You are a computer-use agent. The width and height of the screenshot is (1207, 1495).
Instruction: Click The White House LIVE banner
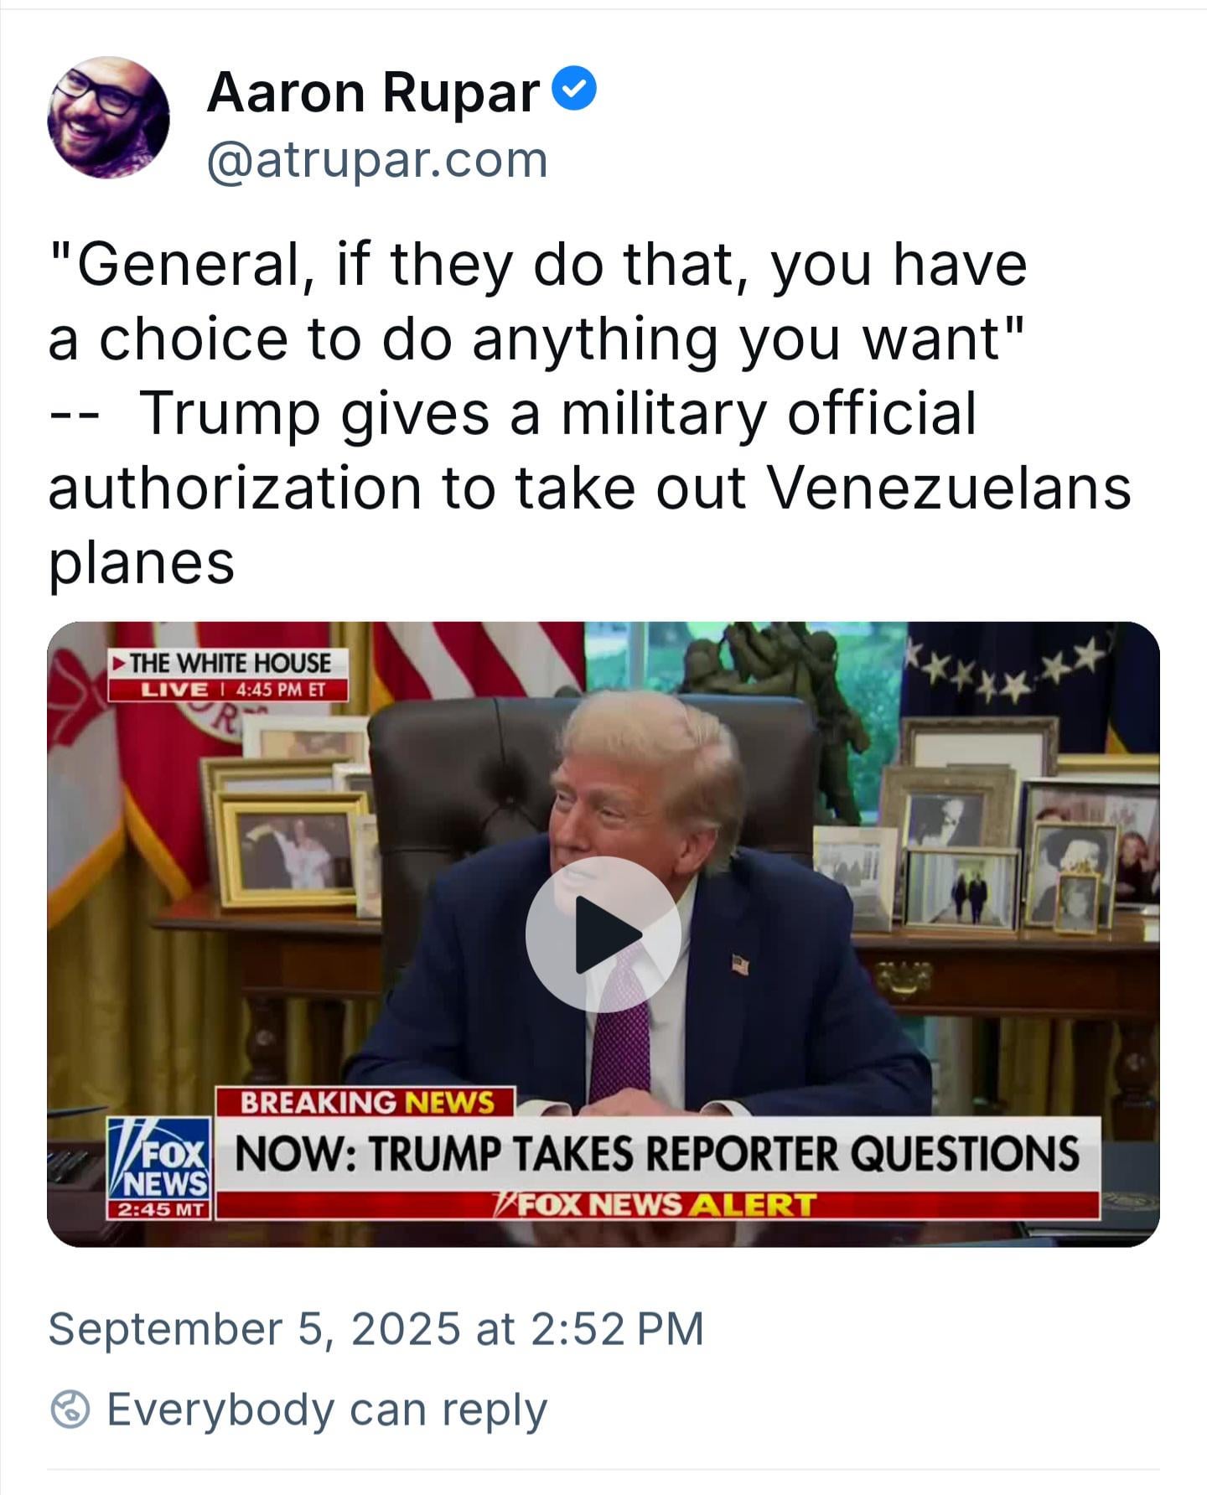coord(228,675)
